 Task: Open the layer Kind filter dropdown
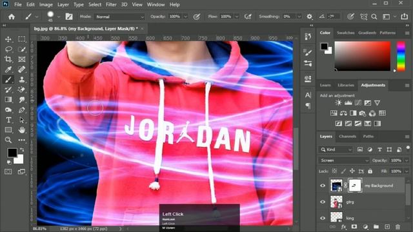pos(336,150)
